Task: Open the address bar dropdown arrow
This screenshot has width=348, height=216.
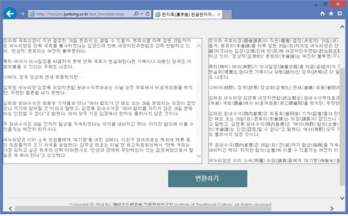Action: click(141, 14)
